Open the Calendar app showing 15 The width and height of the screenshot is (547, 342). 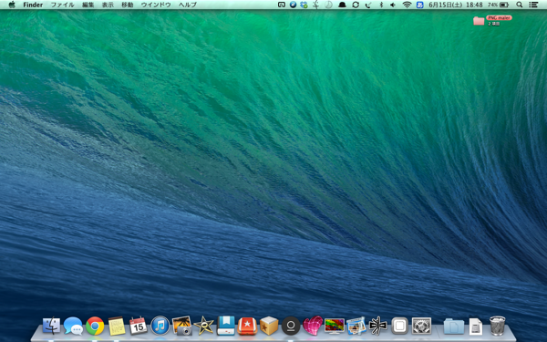(x=139, y=326)
